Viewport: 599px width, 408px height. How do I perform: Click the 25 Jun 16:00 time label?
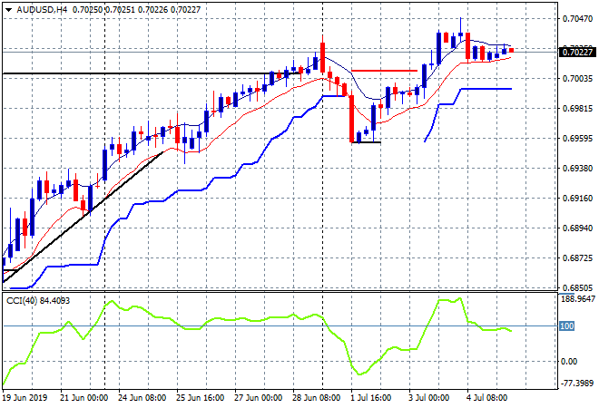point(201,398)
